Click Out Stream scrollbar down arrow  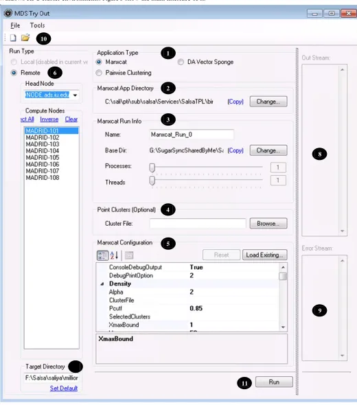343,231
